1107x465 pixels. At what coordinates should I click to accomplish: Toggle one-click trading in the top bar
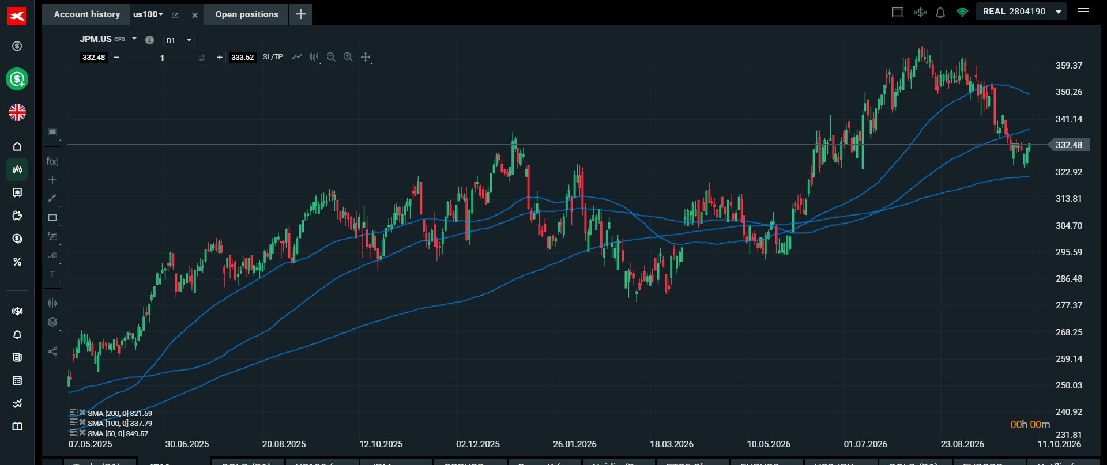pos(920,12)
